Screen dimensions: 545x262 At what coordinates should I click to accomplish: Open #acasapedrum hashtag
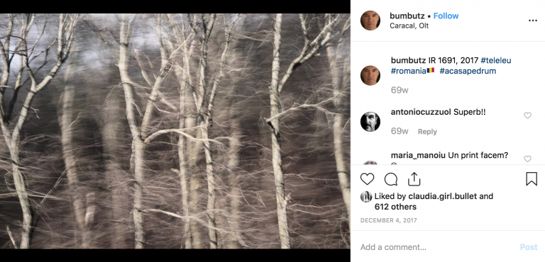468,71
